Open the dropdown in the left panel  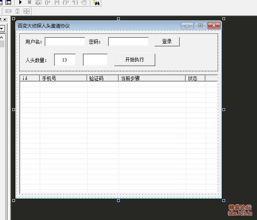click(x=2, y=28)
